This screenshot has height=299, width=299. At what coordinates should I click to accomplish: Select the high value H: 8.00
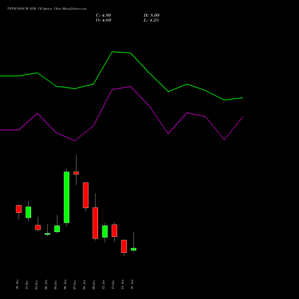[x=151, y=16]
